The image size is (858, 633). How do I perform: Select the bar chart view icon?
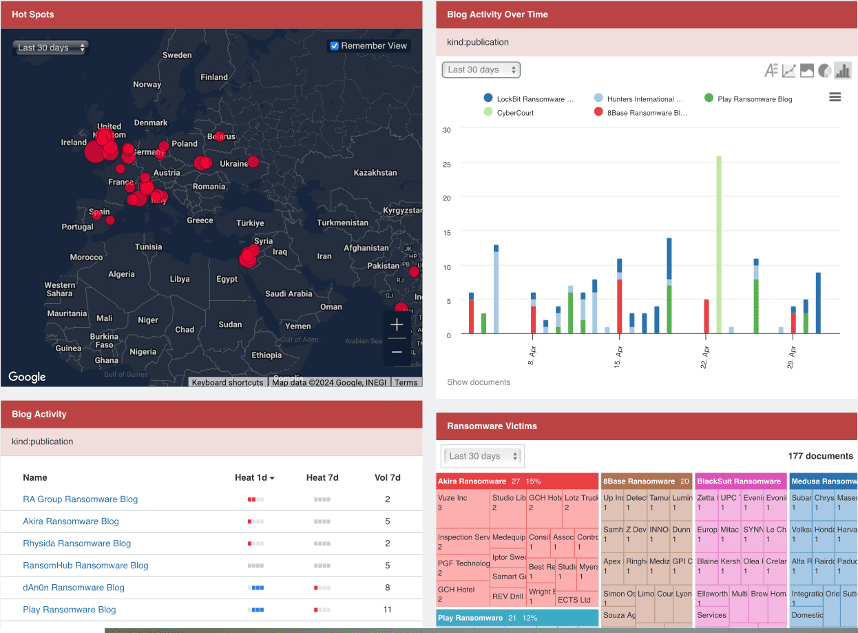tap(843, 70)
